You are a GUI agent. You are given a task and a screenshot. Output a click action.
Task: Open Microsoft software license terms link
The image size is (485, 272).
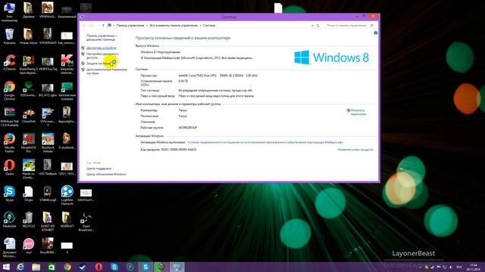[x=264, y=142]
